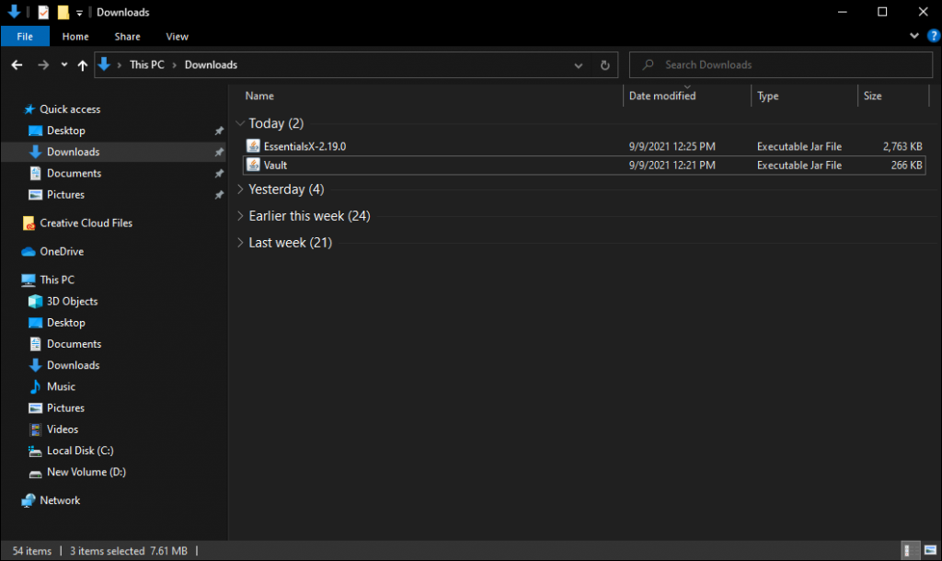Image resolution: width=942 pixels, height=561 pixels.
Task: Unpin Pictures from Quick access
Action: pos(219,195)
